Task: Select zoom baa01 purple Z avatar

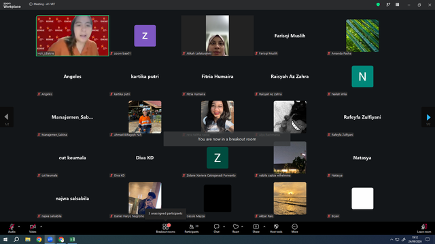Action: [145, 36]
